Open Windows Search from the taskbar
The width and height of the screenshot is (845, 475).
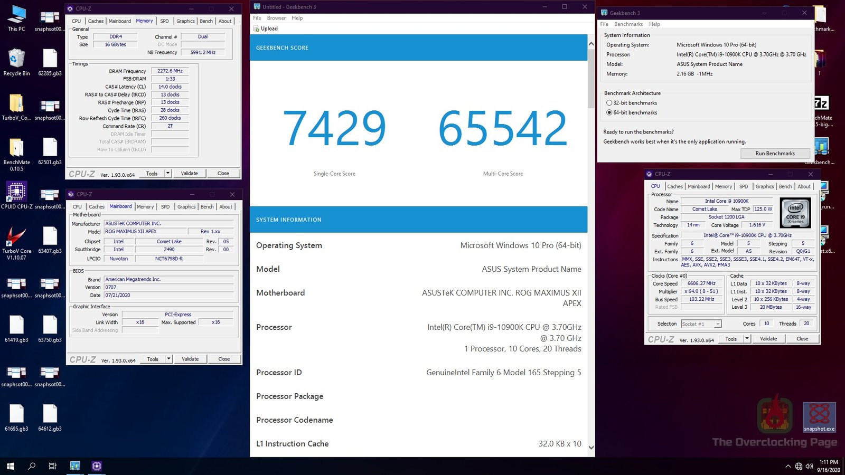tap(31, 466)
